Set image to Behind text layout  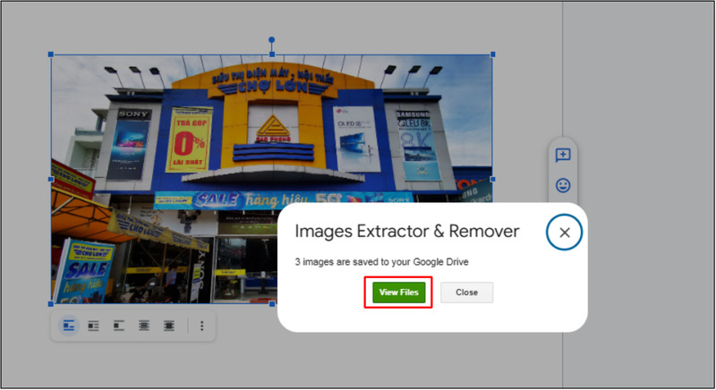click(x=144, y=326)
